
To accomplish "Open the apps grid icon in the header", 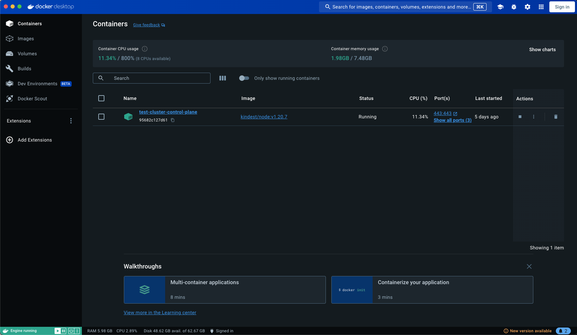I will (541, 7).
